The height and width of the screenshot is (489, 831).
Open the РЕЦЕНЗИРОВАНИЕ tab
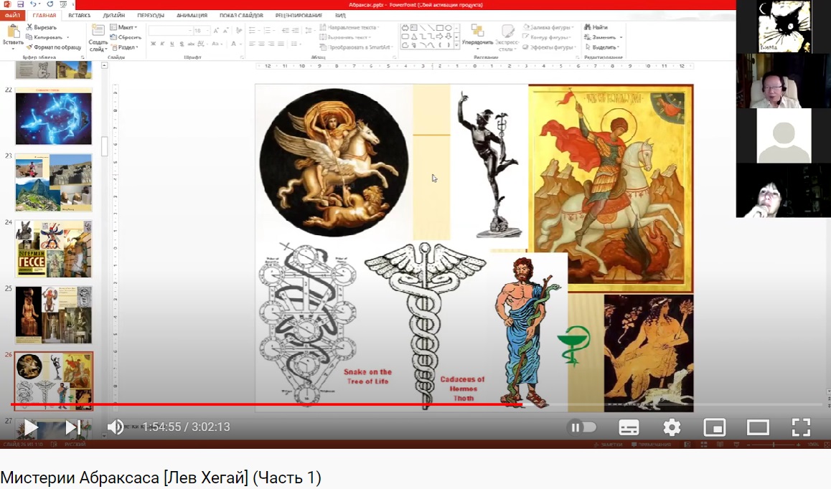point(299,15)
